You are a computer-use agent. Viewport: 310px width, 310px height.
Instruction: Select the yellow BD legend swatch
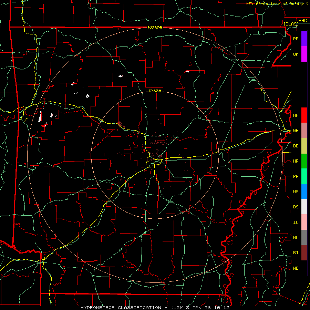[x=304, y=146]
